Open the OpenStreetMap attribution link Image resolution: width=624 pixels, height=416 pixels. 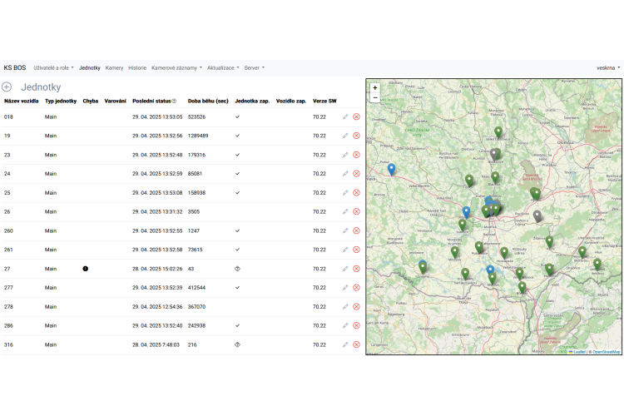(606, 352)
